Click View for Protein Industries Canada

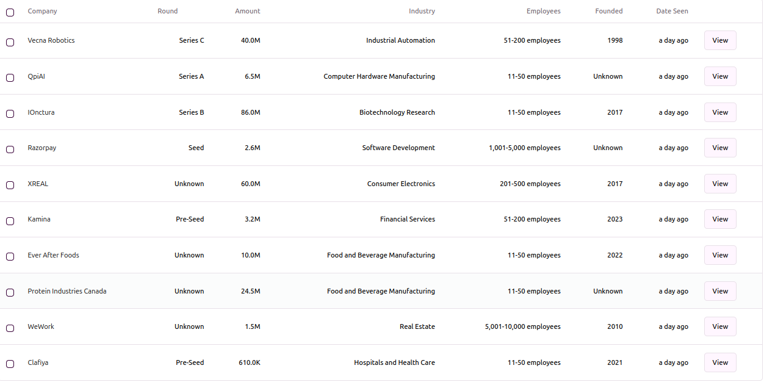[x=720, y=291]
